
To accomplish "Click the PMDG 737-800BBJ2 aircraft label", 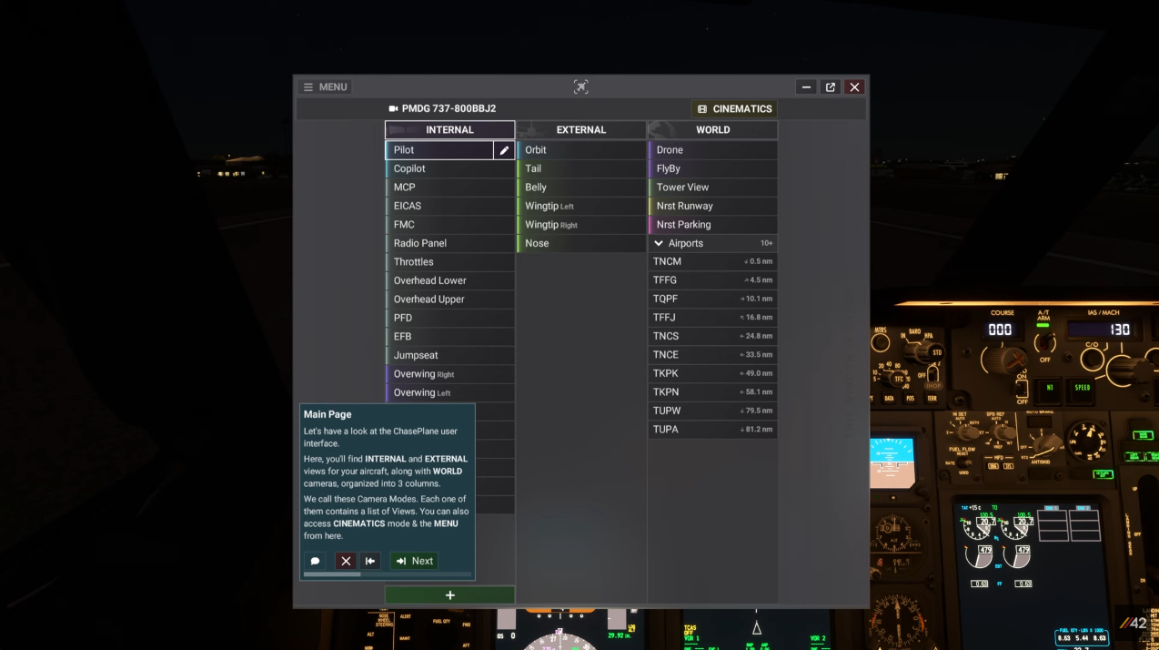I will 442,109.
